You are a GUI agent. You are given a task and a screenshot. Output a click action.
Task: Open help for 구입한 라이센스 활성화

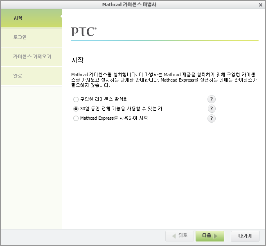click(x=212, y=99)
